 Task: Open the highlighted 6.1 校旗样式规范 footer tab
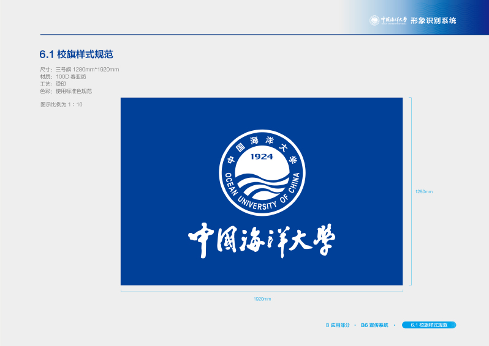[429, 325]
